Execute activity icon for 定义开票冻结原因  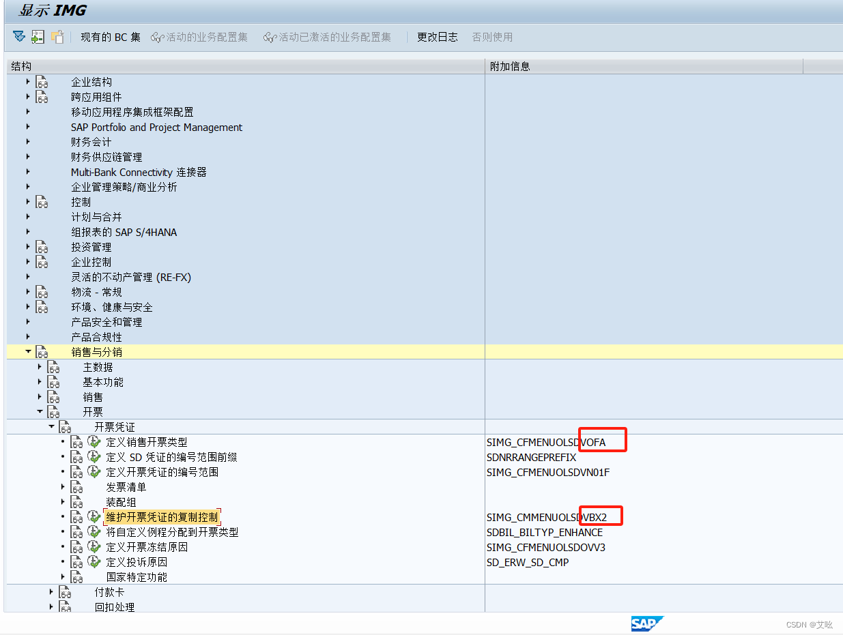tap(94, 547)
